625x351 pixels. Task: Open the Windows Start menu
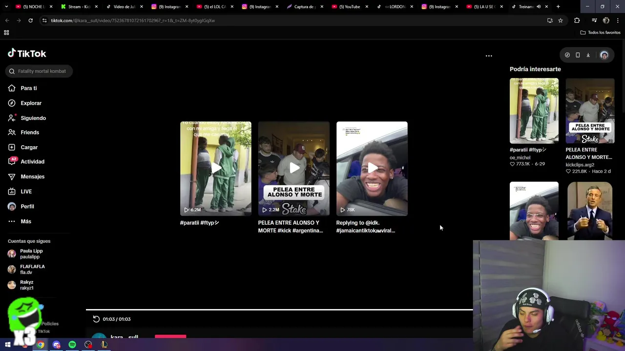point(8,345)
